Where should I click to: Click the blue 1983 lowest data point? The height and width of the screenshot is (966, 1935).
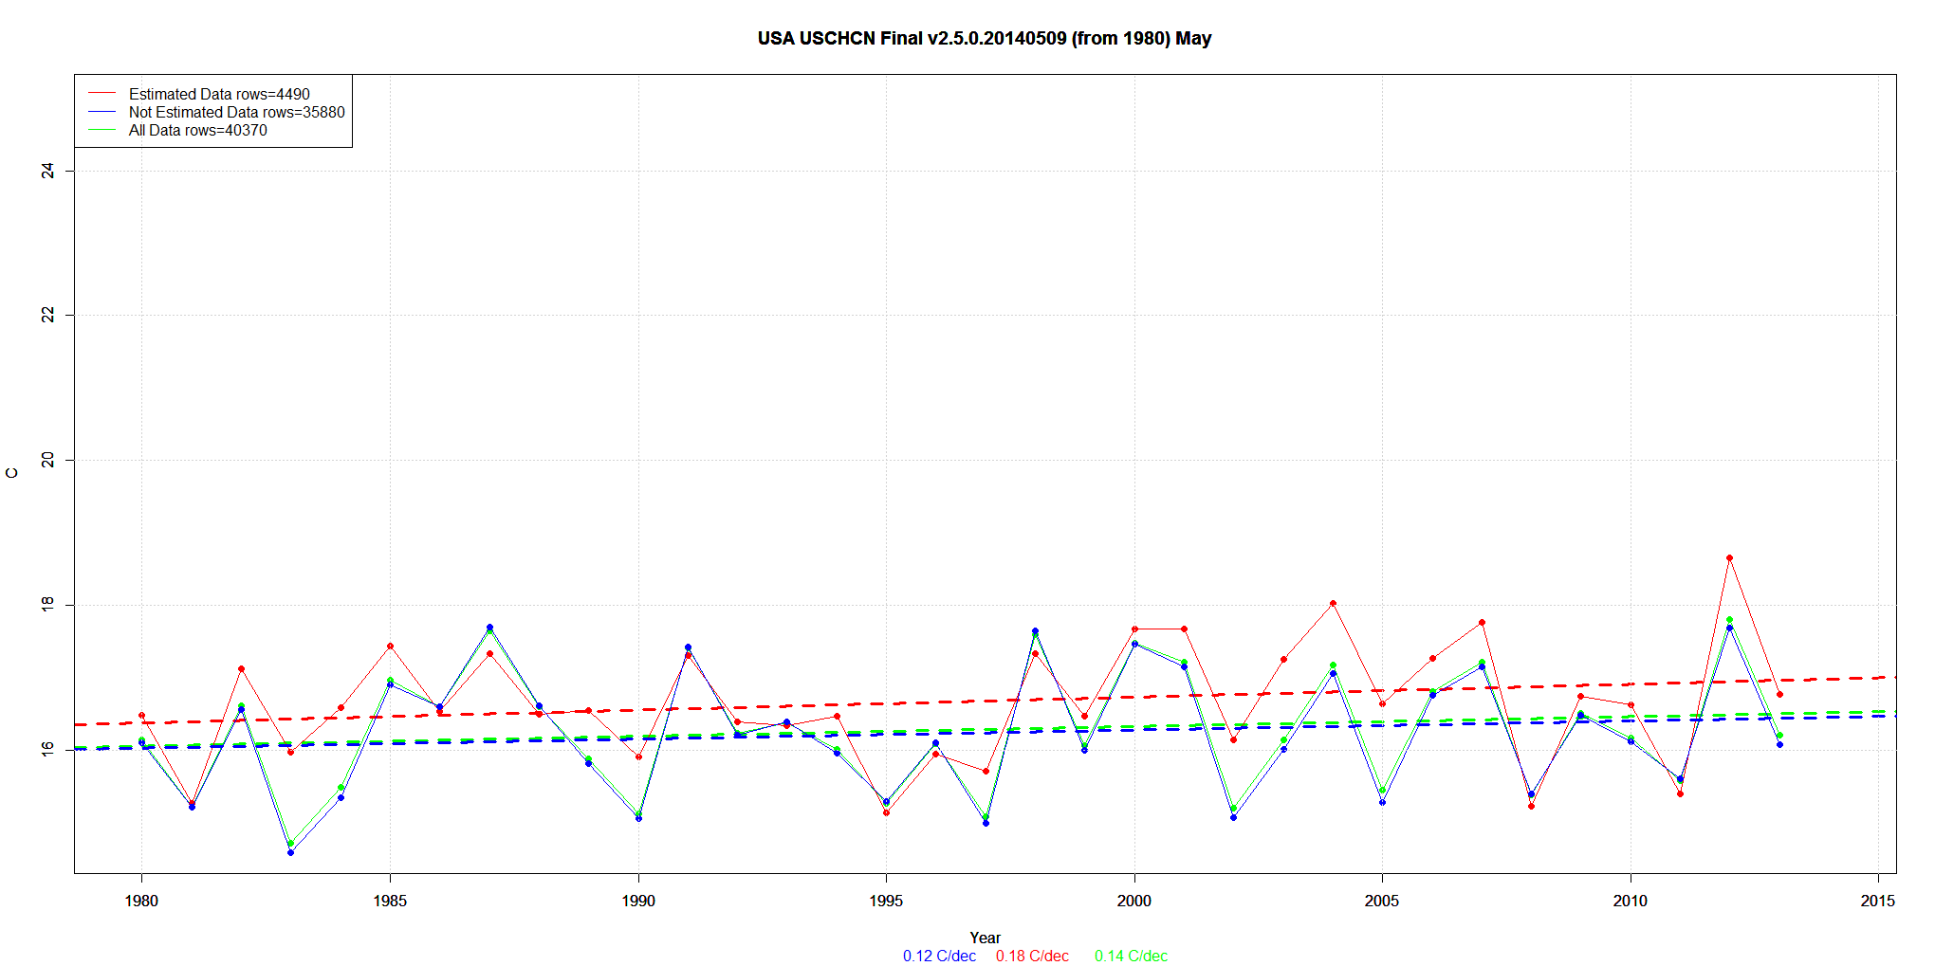click(290, 852)
